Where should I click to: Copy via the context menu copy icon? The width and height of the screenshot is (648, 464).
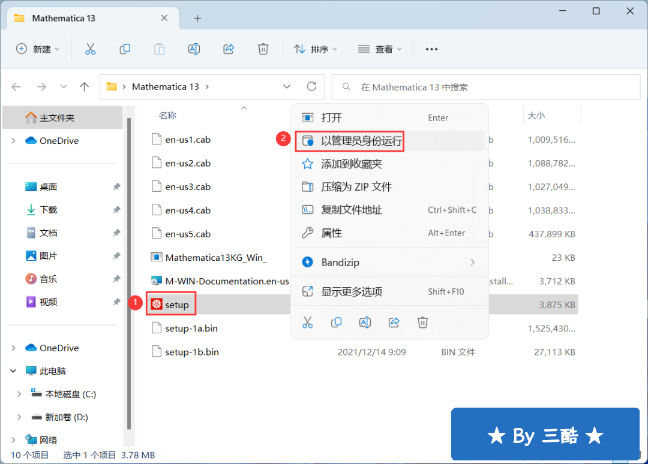(337, 323)
